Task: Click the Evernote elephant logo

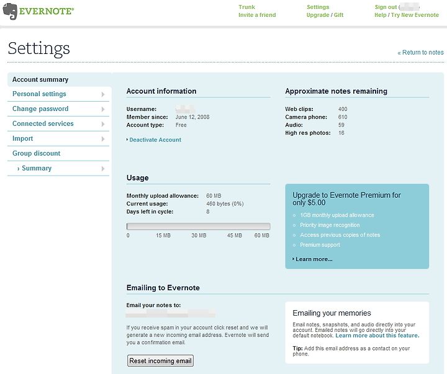Action: pos(10,11)
